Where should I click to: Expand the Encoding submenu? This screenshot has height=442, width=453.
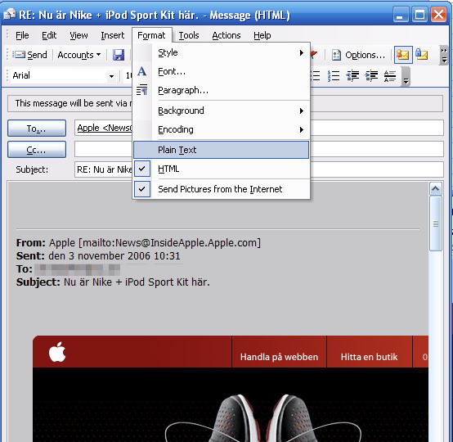tap(222, 129)
